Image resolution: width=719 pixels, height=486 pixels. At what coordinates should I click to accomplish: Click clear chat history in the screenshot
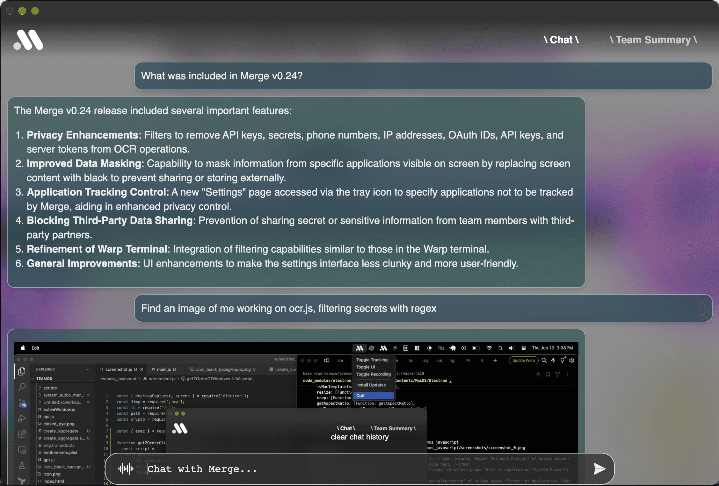click(360, 437)
